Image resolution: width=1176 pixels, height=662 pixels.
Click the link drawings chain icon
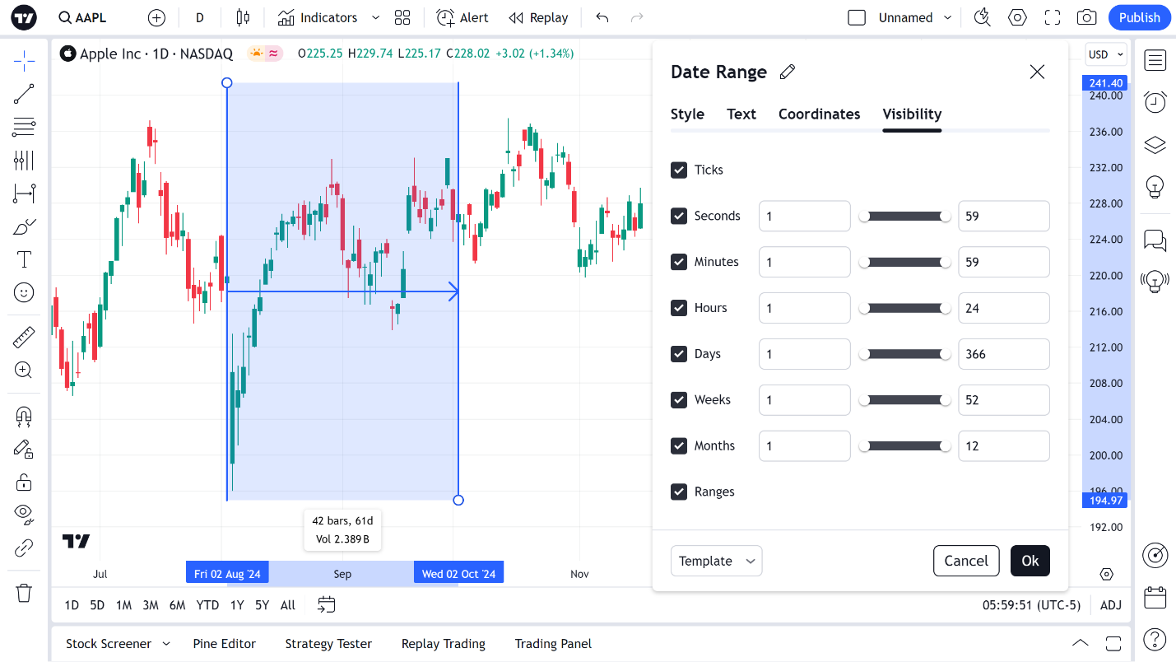click(24, 548)
